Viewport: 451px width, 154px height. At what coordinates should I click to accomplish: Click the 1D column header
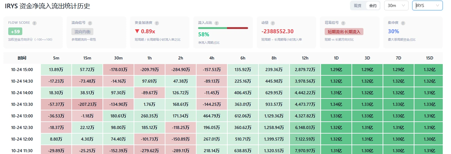[336, 58]
